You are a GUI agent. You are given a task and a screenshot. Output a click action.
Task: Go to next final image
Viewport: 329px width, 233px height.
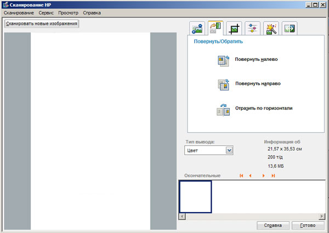(264, 175)
